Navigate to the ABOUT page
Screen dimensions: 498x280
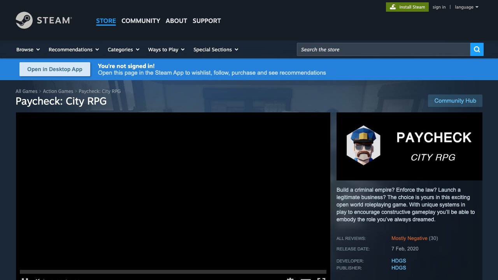pyautogui.click(x=176, y=21)
